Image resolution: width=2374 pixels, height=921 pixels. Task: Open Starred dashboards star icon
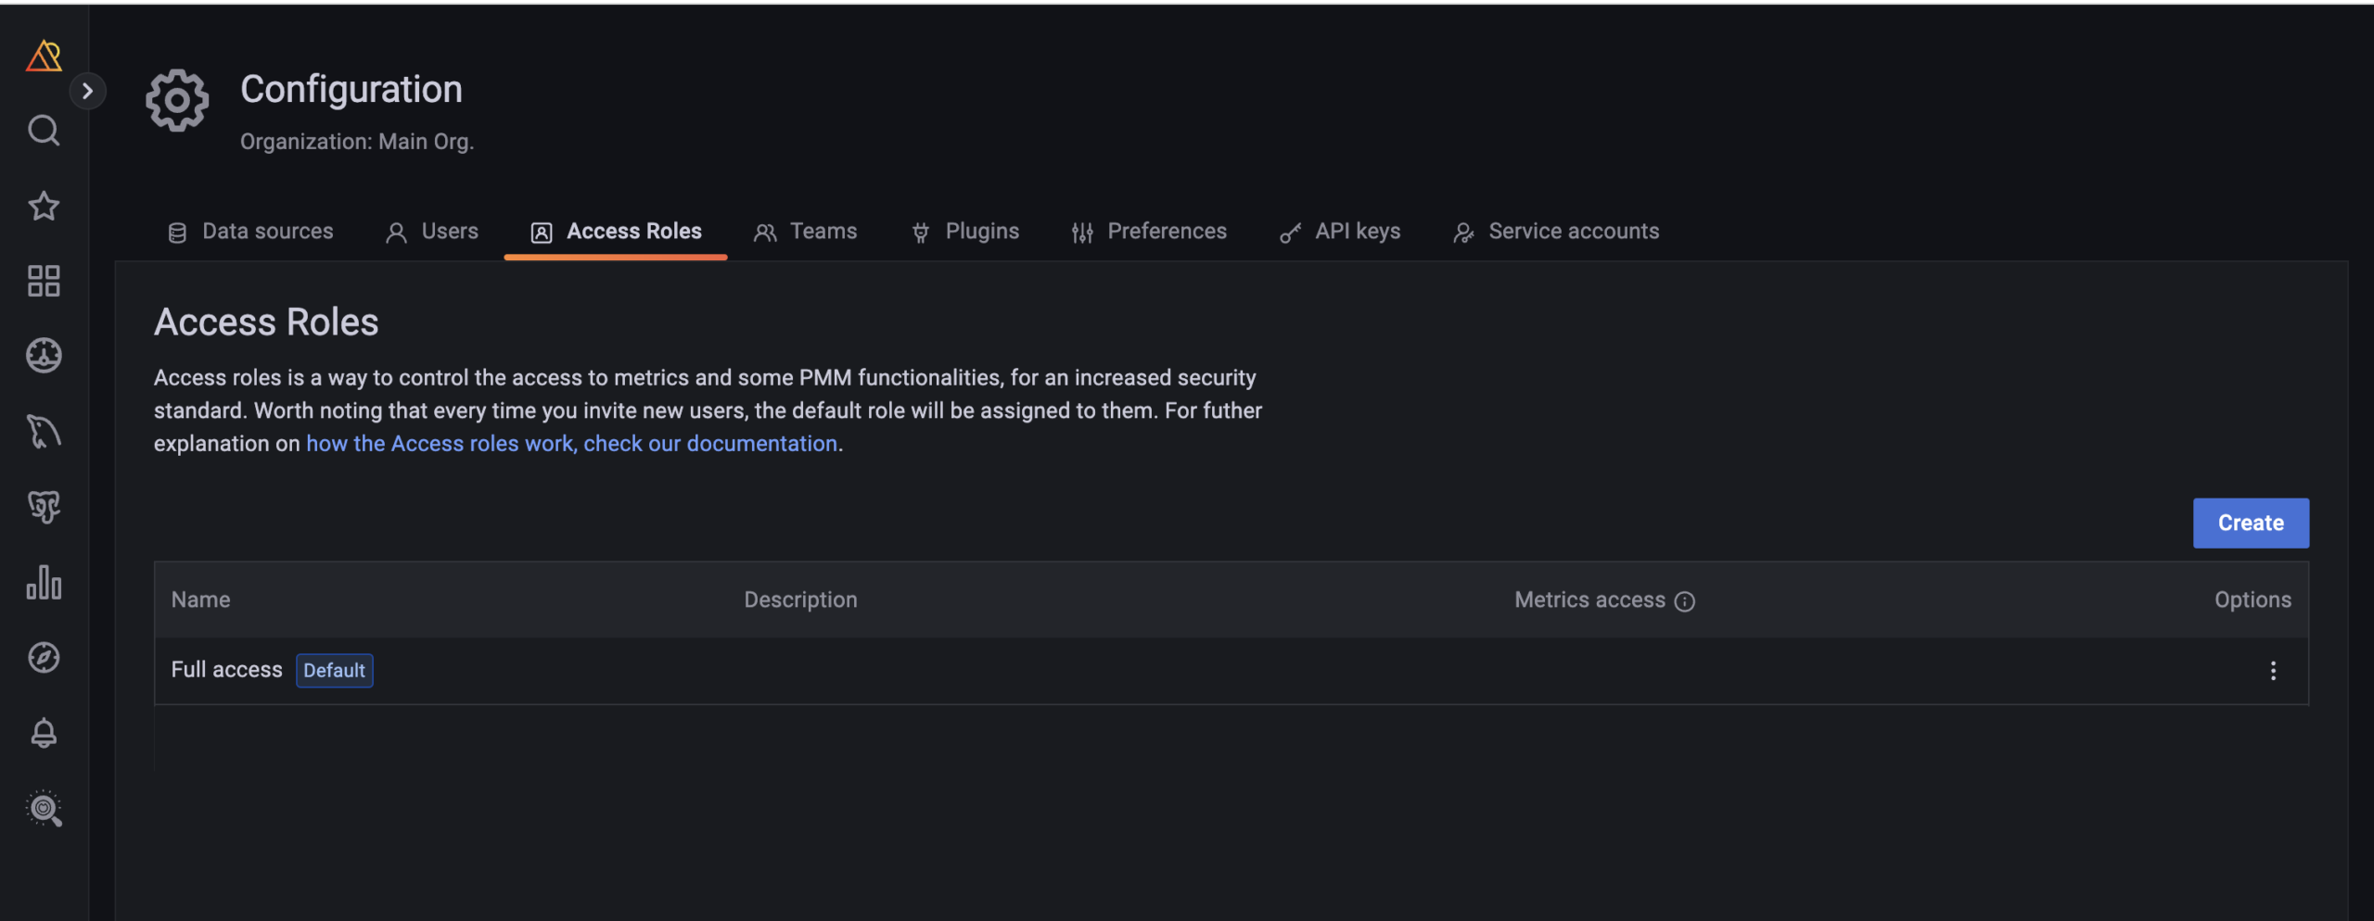pos(44,206)
